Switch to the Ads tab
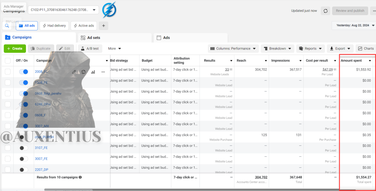The height and width of the screenshot is (191, 376). tap(190, 37)
